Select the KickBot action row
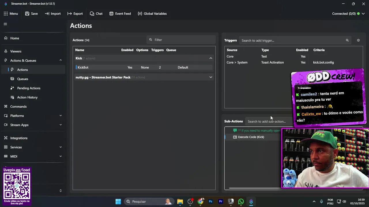 pos(144,67)
